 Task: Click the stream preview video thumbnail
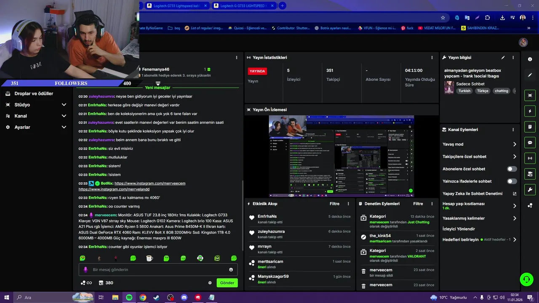tap(342, 156)
